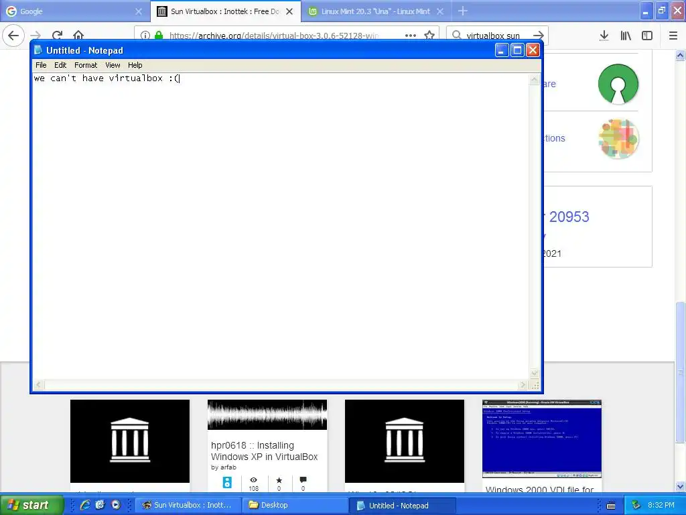Image resolution: width=686 pixels, height=515 pixels.
Task: Bookmark this page with the star
Action: tap(429, 36)
